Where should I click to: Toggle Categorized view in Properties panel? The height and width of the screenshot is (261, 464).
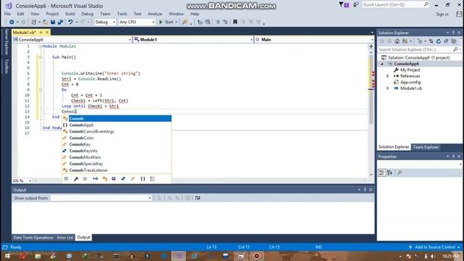pos(382,173)
